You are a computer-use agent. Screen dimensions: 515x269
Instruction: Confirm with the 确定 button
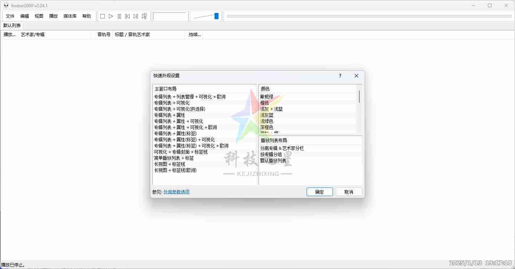[x=320, y=192]
